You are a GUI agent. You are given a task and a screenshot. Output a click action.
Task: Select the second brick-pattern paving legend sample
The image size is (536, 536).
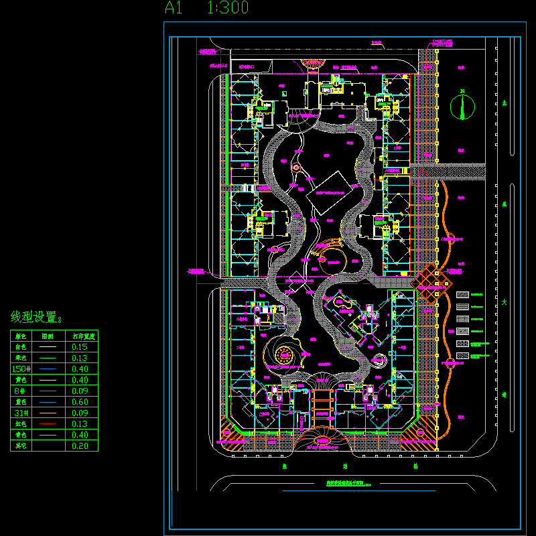tap(462, 307)
